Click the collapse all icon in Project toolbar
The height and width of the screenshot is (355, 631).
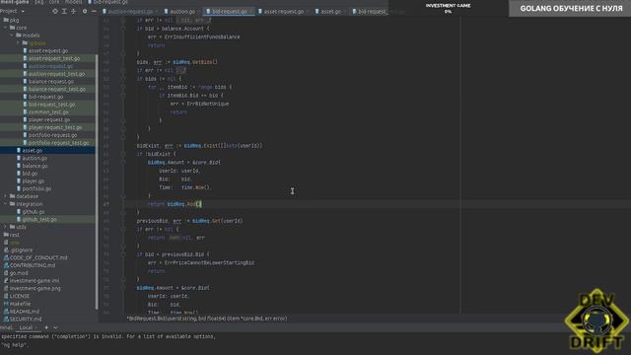73,11
